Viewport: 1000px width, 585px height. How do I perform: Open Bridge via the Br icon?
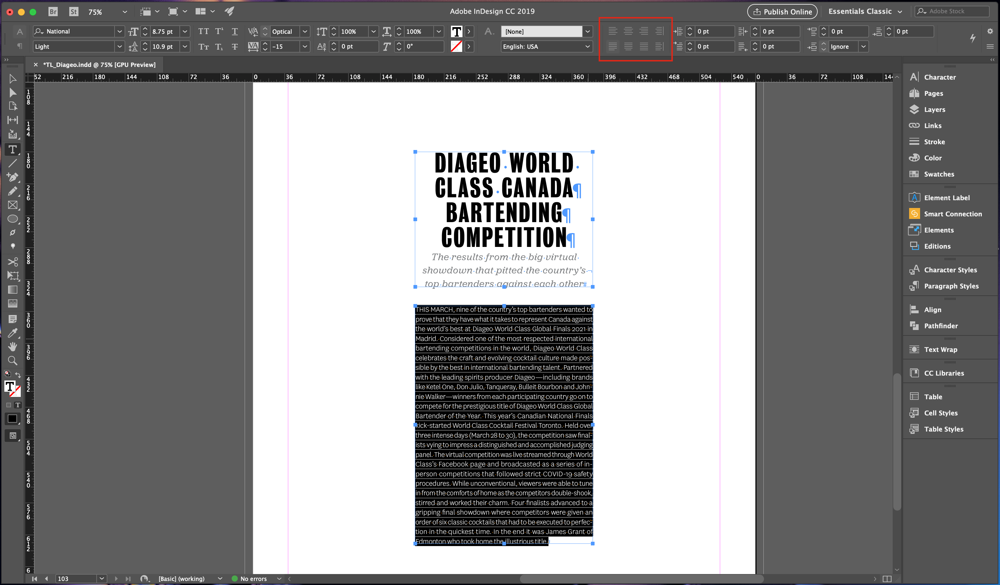[x=53, y=12]
